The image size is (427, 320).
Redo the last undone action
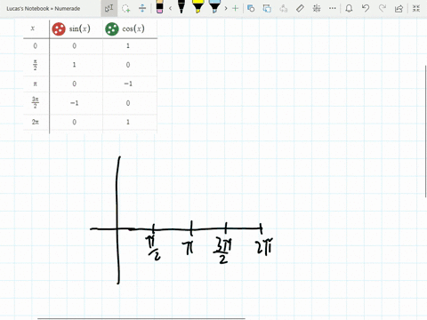pyautogui.click(x=383, y=8)
